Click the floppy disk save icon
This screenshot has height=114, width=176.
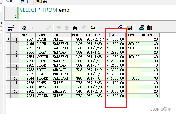click(x=129, y=28)
